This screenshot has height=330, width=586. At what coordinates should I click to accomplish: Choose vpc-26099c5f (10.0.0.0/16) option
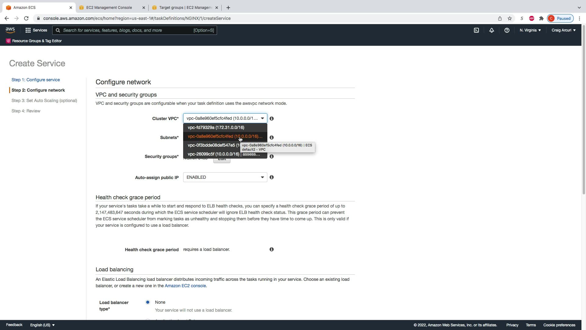pos(214,154)
